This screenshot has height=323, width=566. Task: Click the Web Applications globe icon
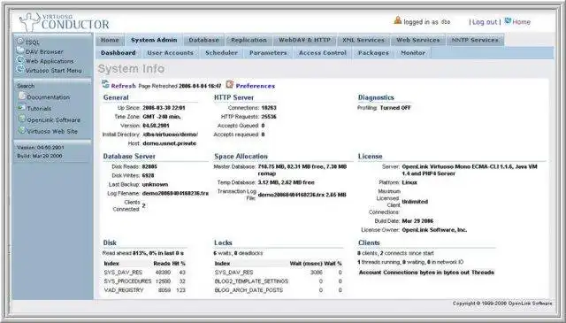20,60
